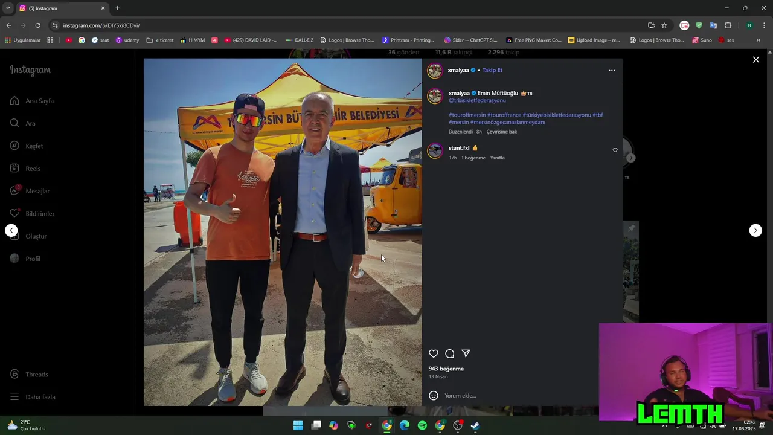Open Ara search in sidebar
Screen dimensions: 773x435
[x=23, y=123]
